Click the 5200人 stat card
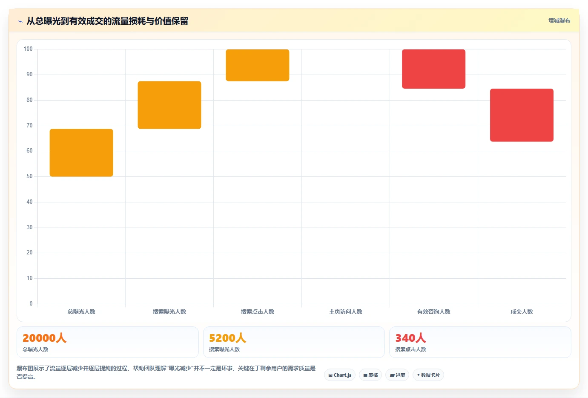Image resolution: width=588 pixels, height=398 pixels. tap(294, 342)
